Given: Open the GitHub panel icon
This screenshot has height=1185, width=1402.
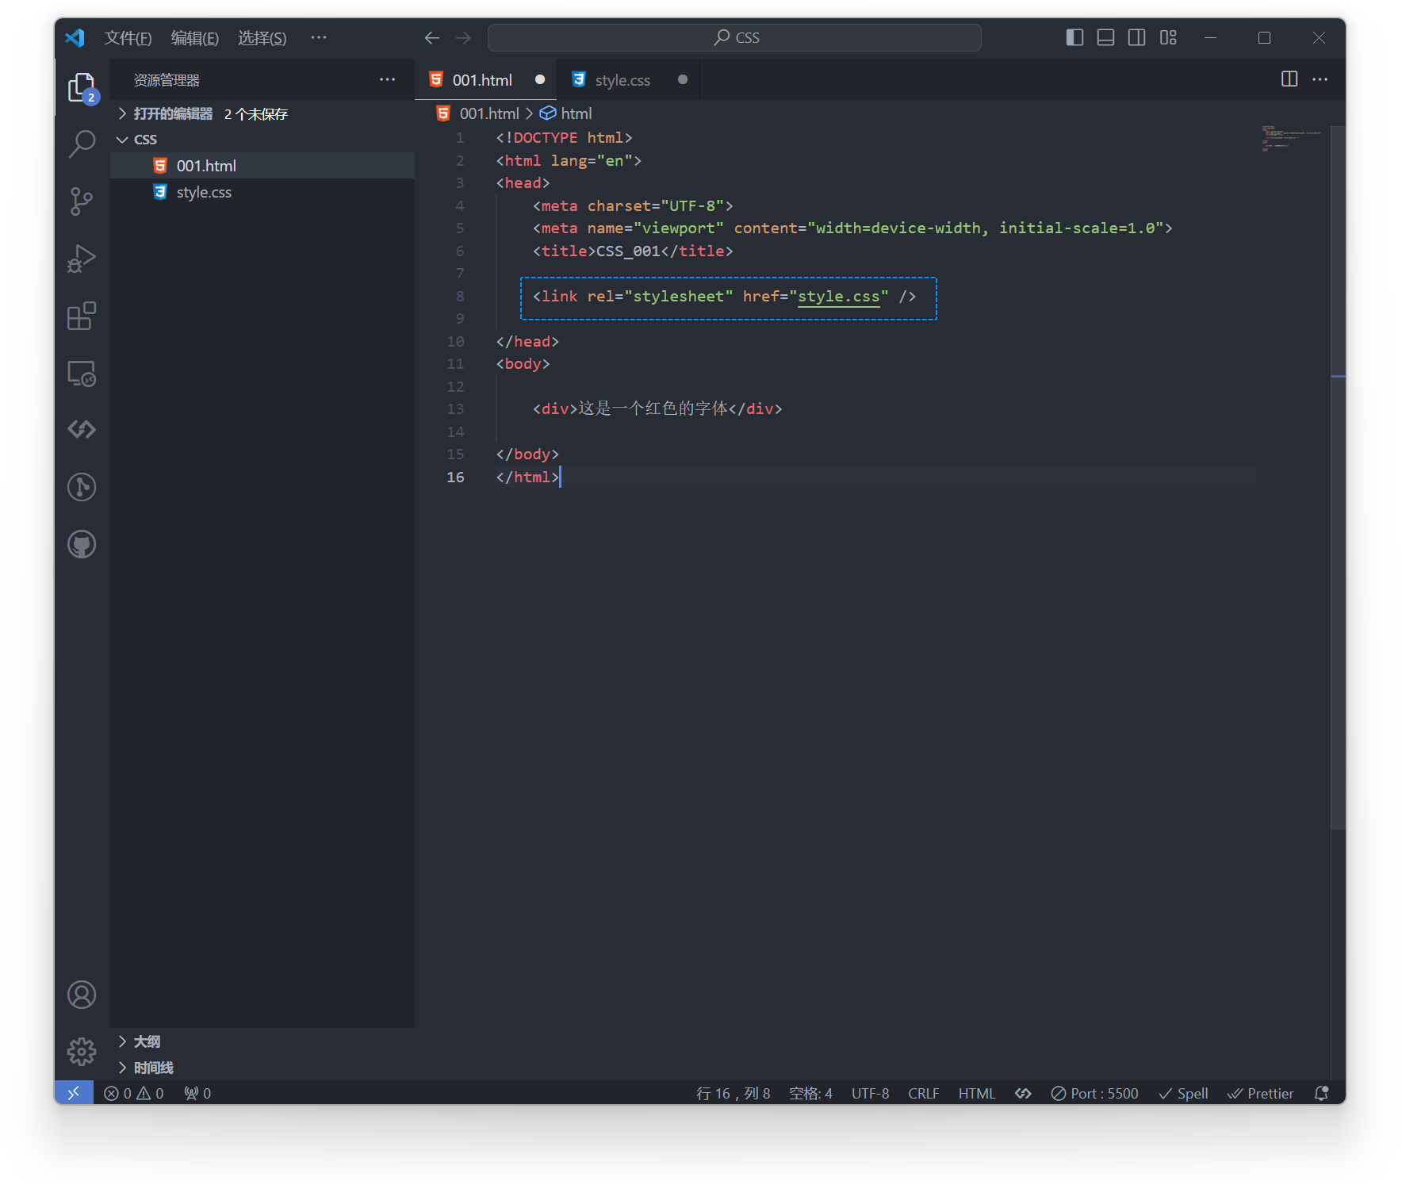Looking at the screenshot, I should point(82,544).
